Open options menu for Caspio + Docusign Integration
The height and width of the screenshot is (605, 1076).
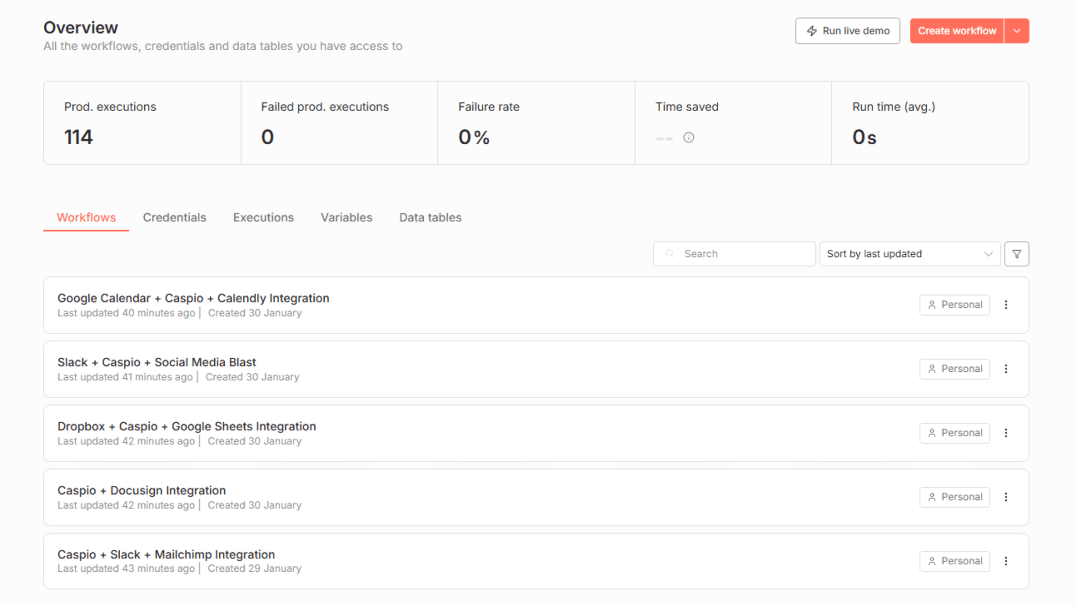1006,497
